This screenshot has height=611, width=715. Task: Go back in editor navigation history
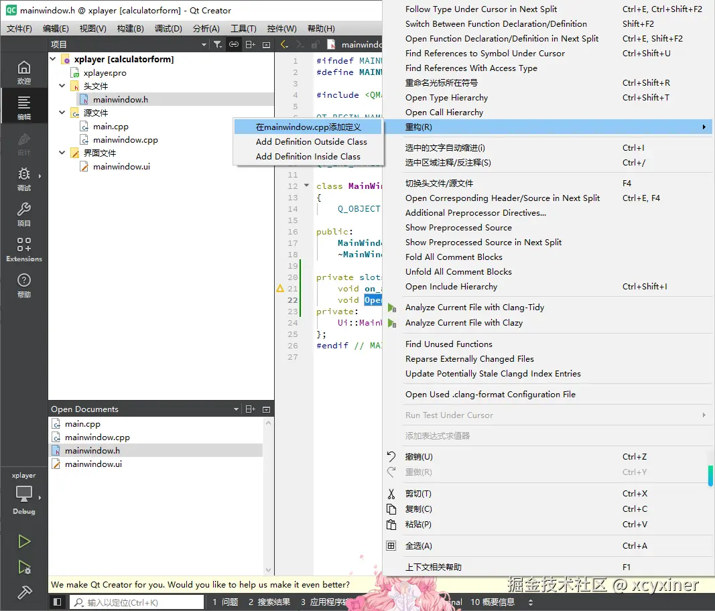[284, 44]
